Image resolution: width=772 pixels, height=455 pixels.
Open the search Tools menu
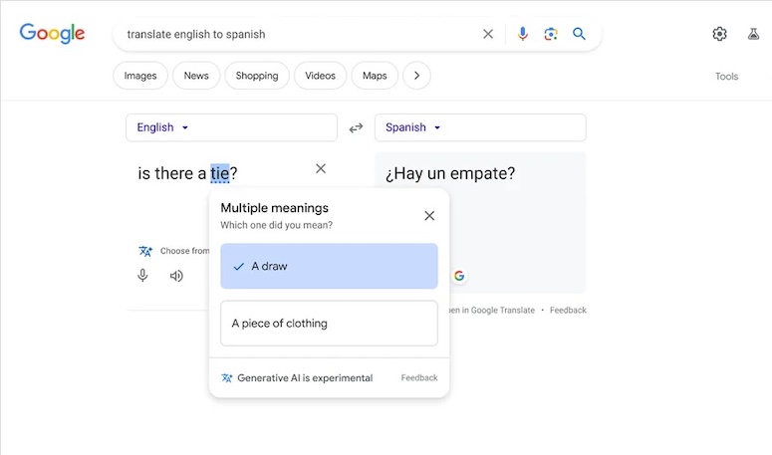pyautogui.click(x=726, y=77)
